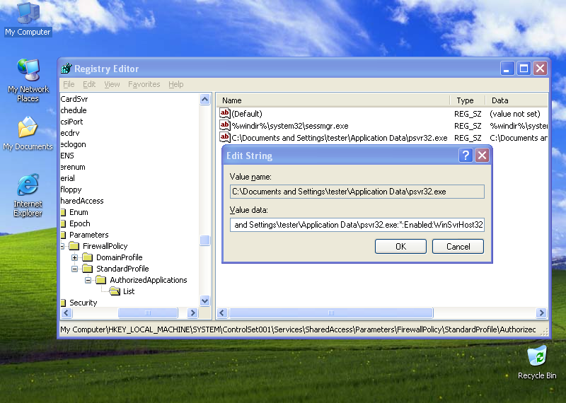Click the DomainProfile folder icon
Screen dimensions: 566x403
(x=87, y=257)
